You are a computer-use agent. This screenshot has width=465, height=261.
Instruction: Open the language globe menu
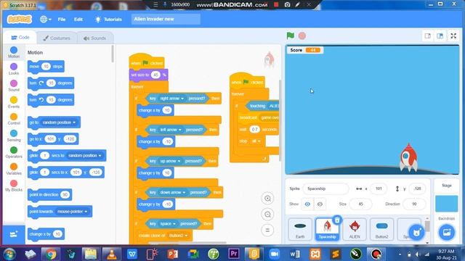(45, 20)
